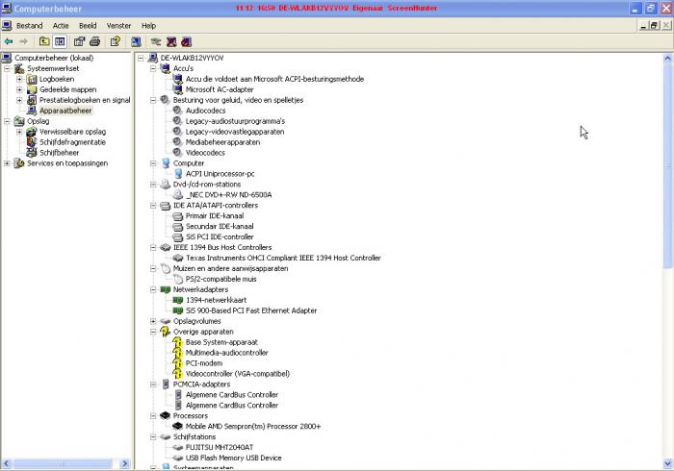The height and width of the screenshot is (471, 674).
Task: Expand Services en toepassingen in left tree
Action: click(7, 163)
